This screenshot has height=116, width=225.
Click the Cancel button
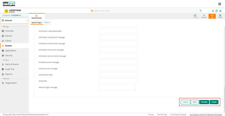click(x=185, y=102)
